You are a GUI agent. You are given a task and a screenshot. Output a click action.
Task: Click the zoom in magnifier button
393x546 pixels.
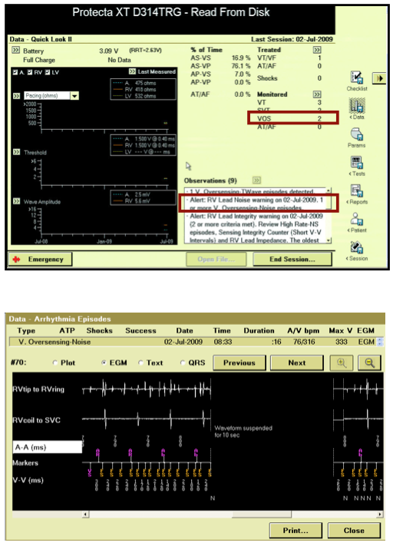pos(342,362)
